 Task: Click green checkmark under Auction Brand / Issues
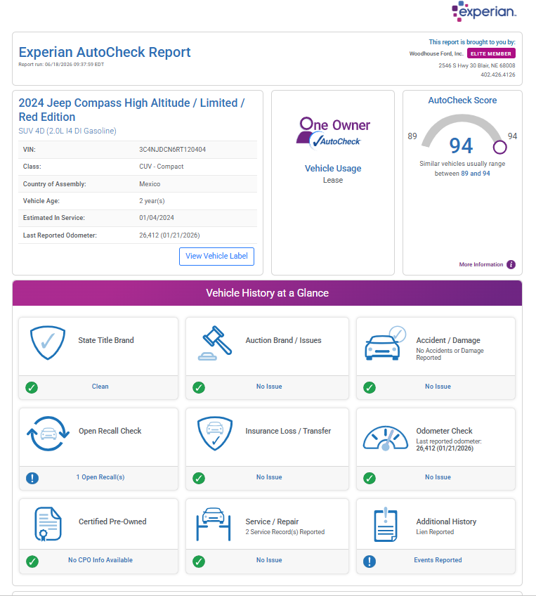(x=199, y=388)
